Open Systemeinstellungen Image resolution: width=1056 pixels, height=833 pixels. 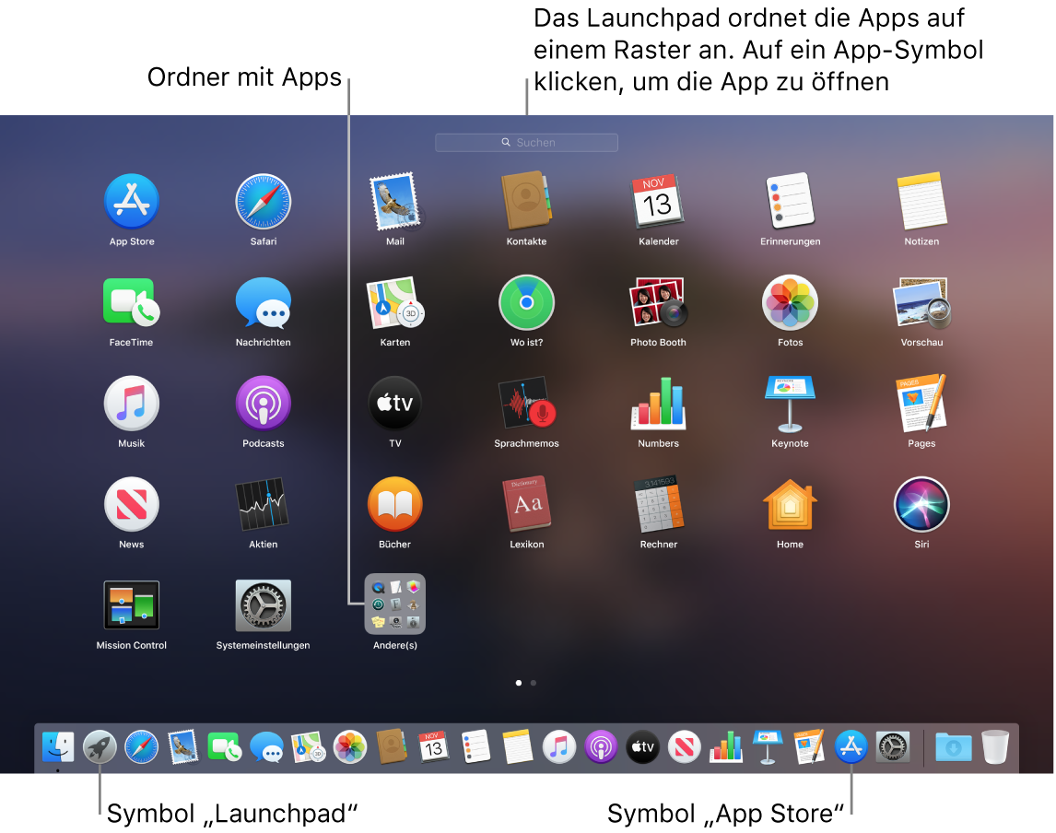pyautogui.click(x=263, y=605)
